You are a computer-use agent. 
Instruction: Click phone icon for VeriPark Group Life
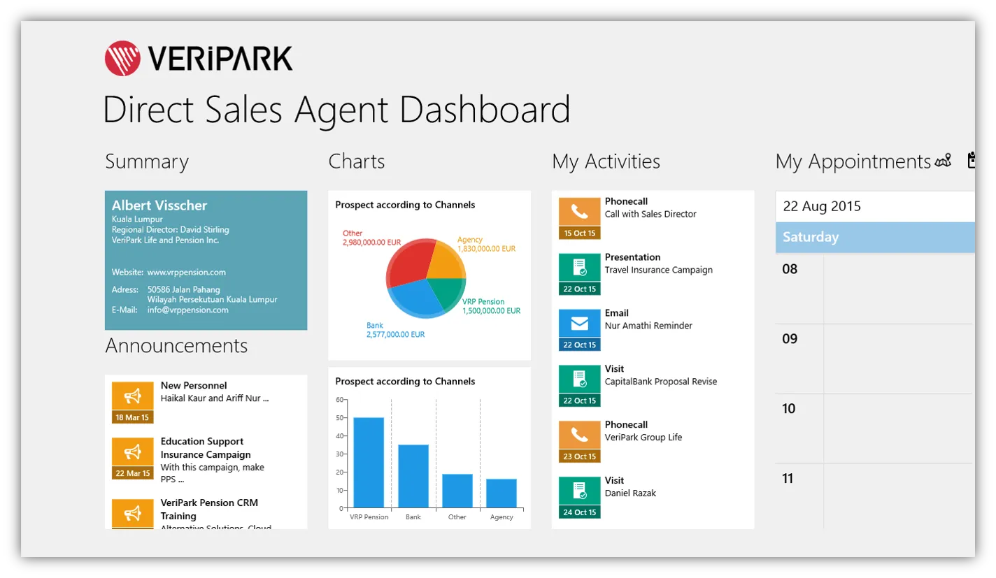click(579, 435)
